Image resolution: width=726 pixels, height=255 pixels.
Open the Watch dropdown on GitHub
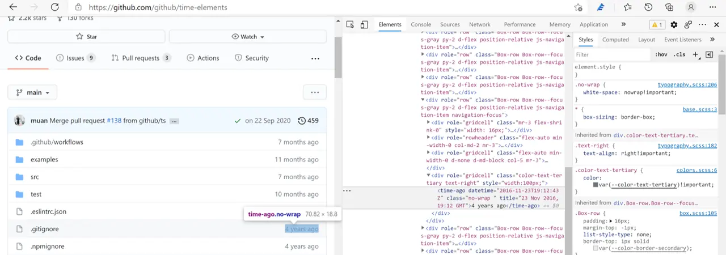(x=248, y=36)
